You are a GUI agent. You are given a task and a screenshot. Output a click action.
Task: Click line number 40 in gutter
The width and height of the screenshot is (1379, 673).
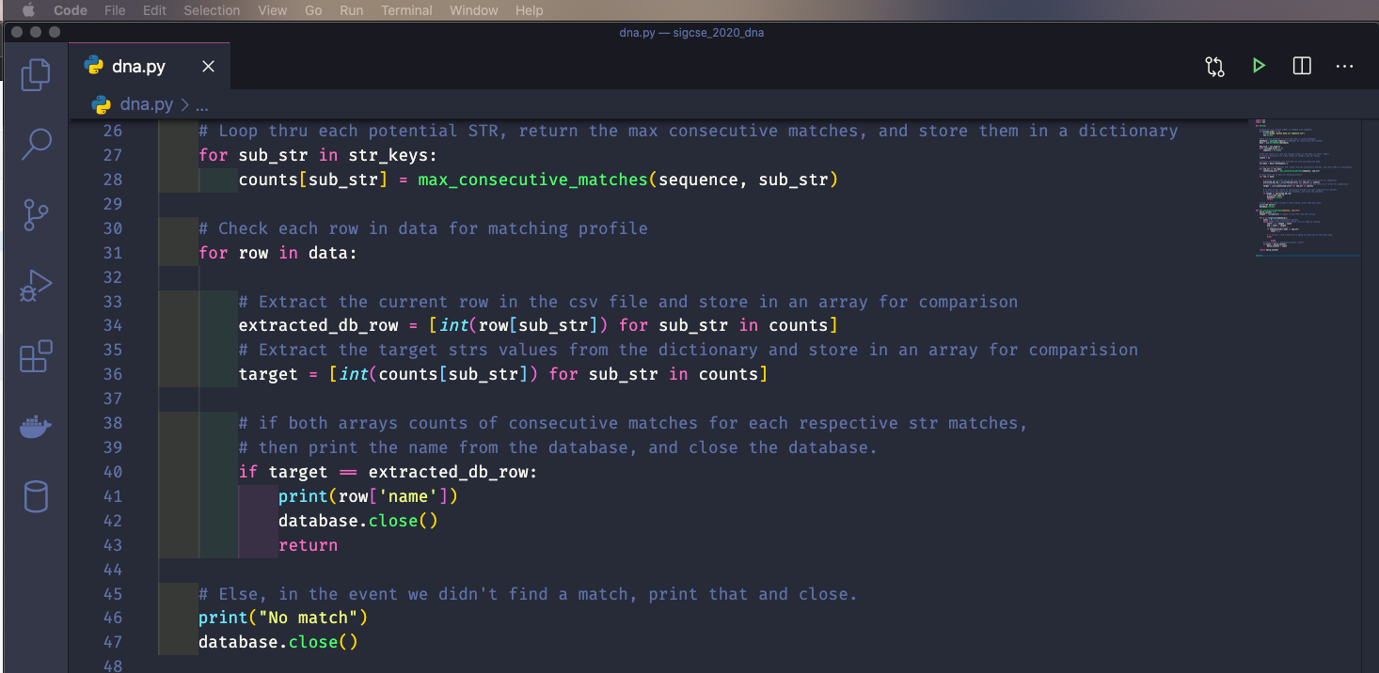click(112, 472)
